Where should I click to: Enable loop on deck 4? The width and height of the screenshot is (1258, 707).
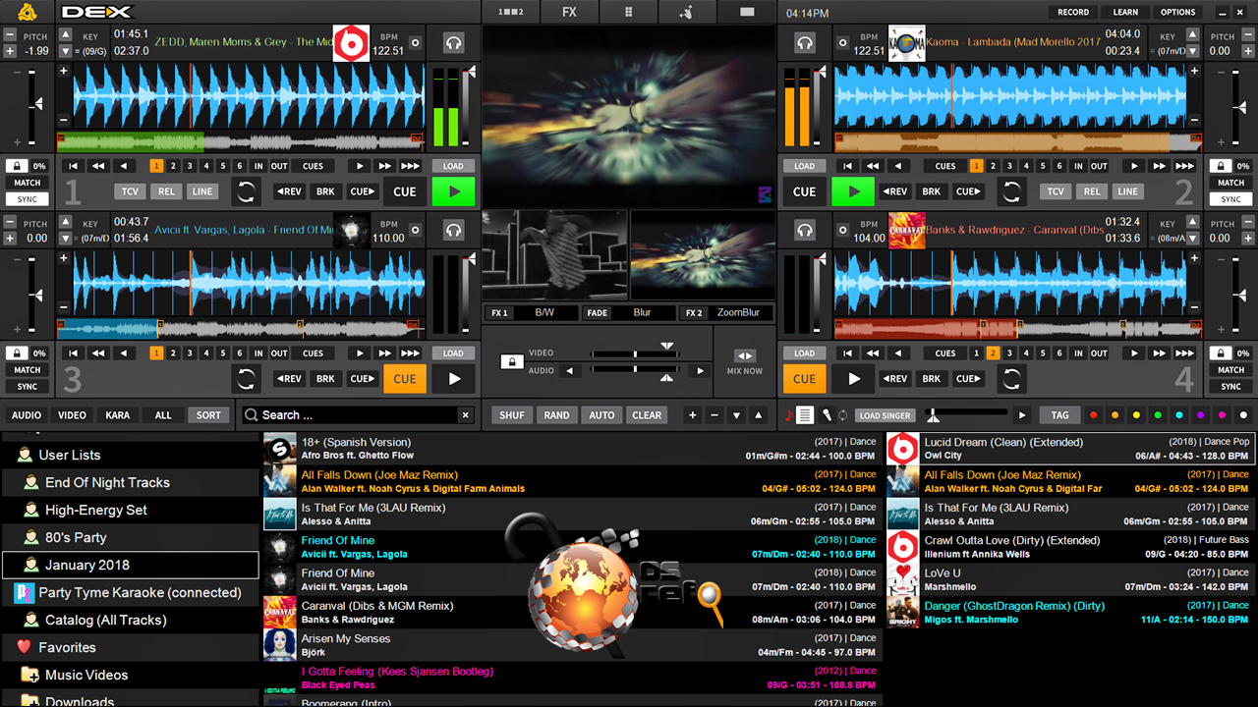(x=1011, y=379)
